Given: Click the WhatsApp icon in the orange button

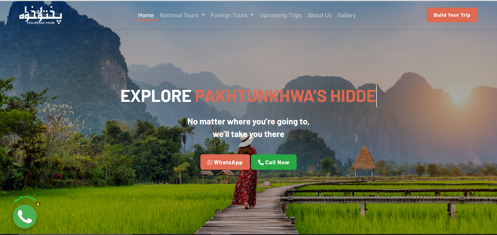Looking at the screenshot, I should pyautogui.click(x=210, y=162).
